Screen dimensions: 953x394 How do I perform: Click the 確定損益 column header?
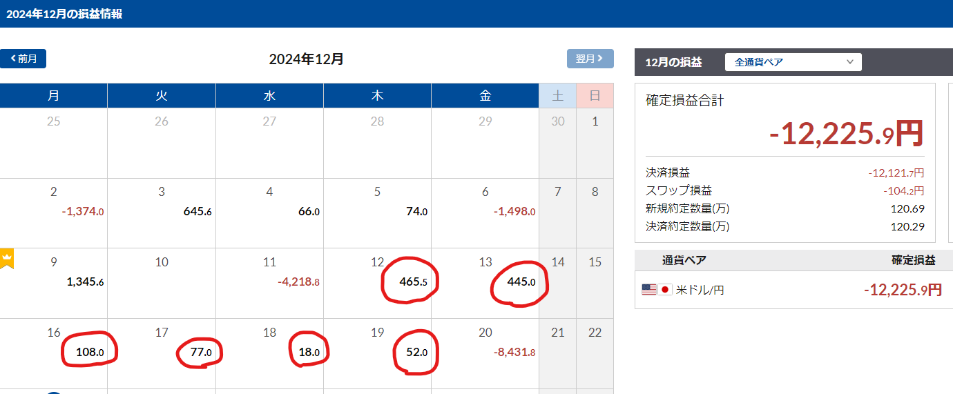point(913,260)
